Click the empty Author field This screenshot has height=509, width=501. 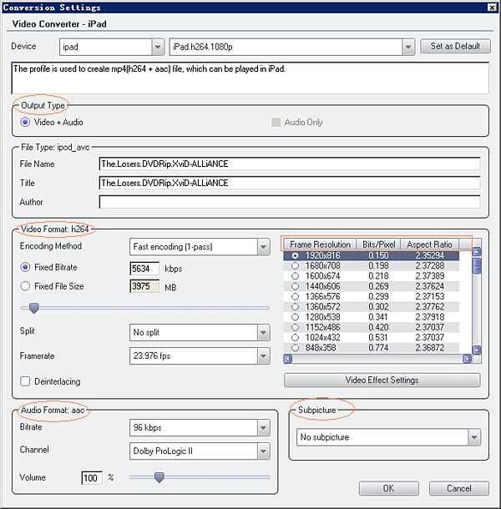[x=290, y=202]
